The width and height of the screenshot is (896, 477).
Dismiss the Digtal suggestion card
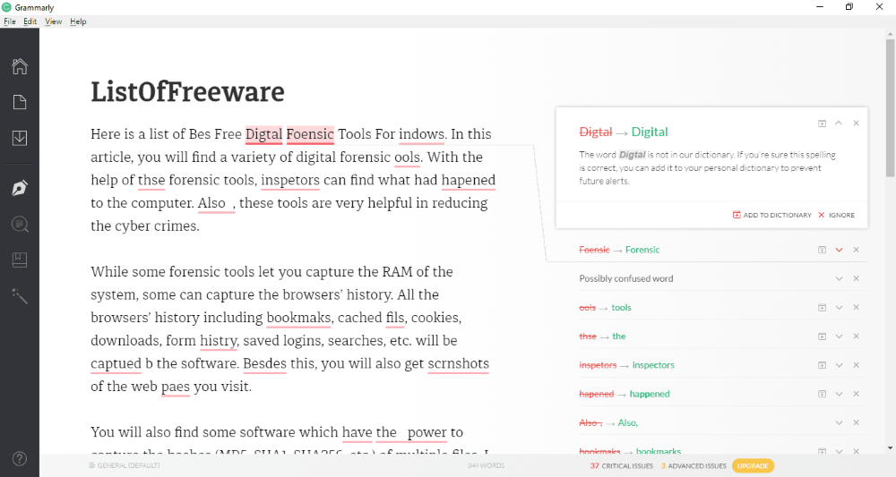[x=856, y=124]
